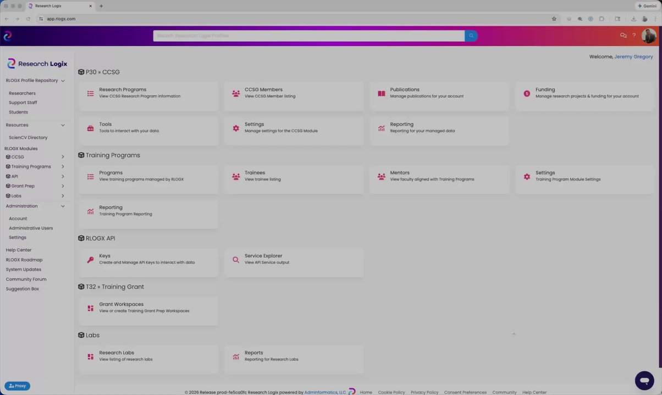Open Adminformatics, LLC footer link
The height and width of the screenshot is (395, 662).
(325, 392)
